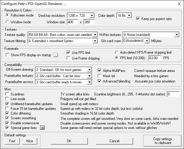
Task: Click the 'Polygons will not get filled' text
Action: coord(78,99)
